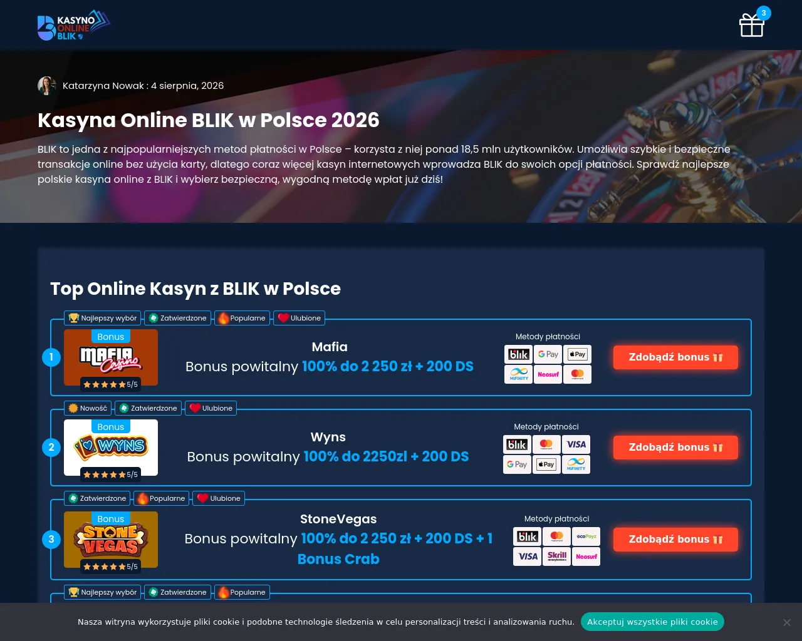The image size is (802, 641).
Task: Open the gift bonuses icon in header
Action: tap(752, 25)
